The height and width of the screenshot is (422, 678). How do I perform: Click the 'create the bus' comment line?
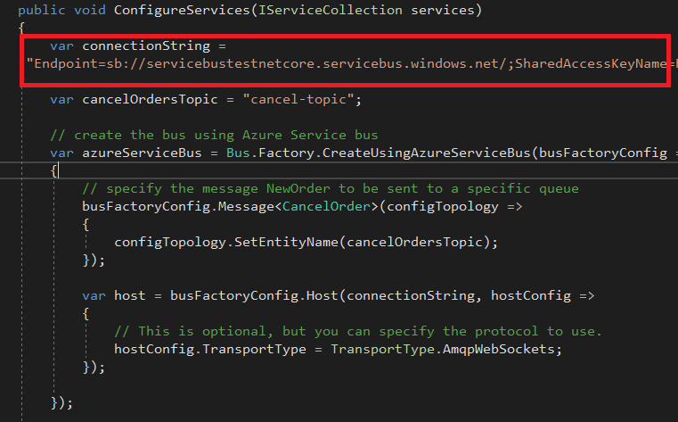point(214,135)
